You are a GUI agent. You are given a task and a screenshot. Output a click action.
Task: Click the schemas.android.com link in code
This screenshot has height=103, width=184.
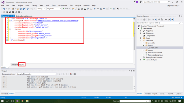pyautogui.click(x=58, y=21)
